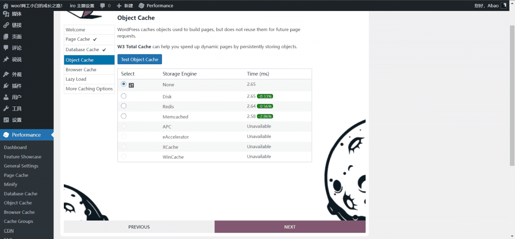The width and height of the screenshot is (515, 239).
Task: Open Users via the person icon
Action: tap(6, 97)
